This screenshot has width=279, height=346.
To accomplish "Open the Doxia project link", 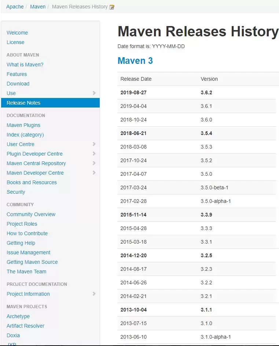I will 13,335.
